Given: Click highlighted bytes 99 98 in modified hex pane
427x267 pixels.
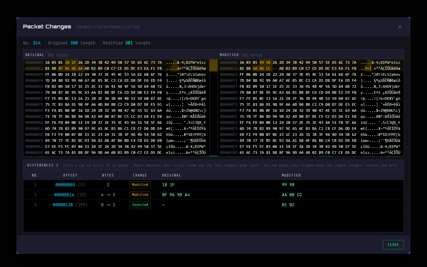Looking at the screenshot, I should [265, 62].
